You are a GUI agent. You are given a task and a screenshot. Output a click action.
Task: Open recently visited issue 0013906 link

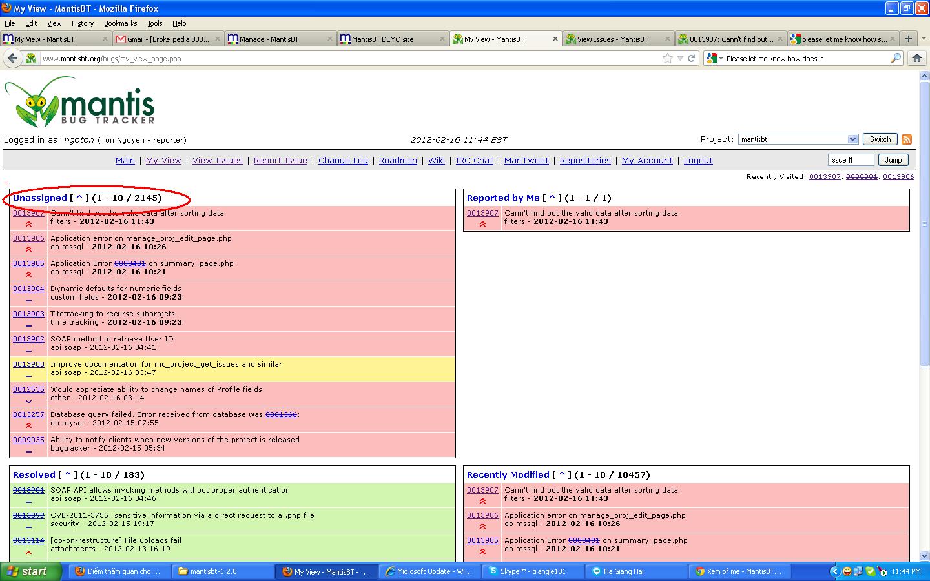point(898,177)
